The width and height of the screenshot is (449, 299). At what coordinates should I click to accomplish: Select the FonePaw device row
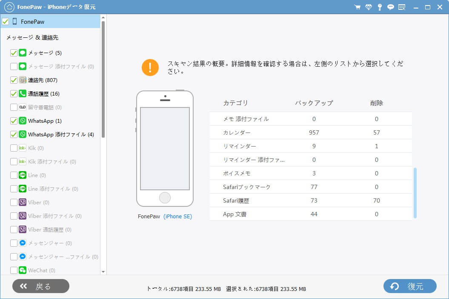coord(50,21)
